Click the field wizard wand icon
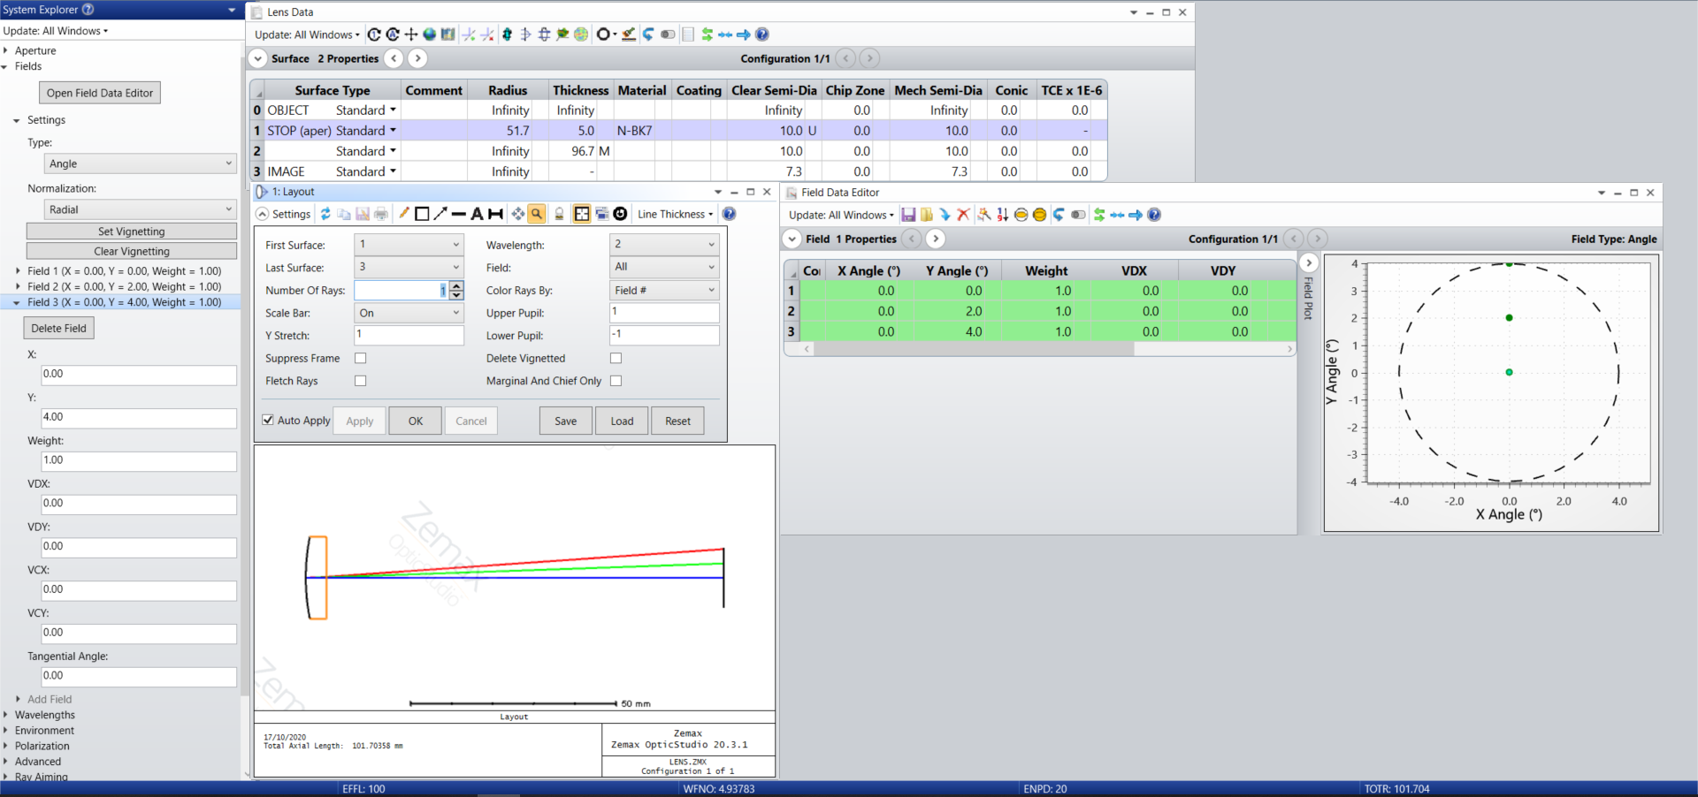The image size is (1698, 797). 984,215
